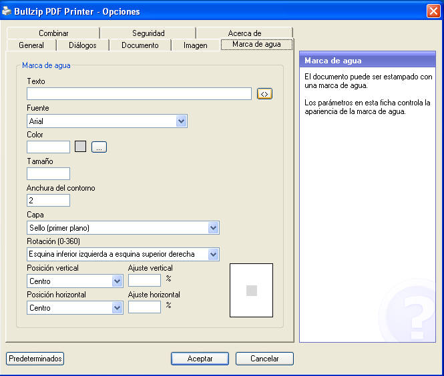Screen dimensions: 444x376
Task: Close the Opciones dialog window
Action: [433, 11]
